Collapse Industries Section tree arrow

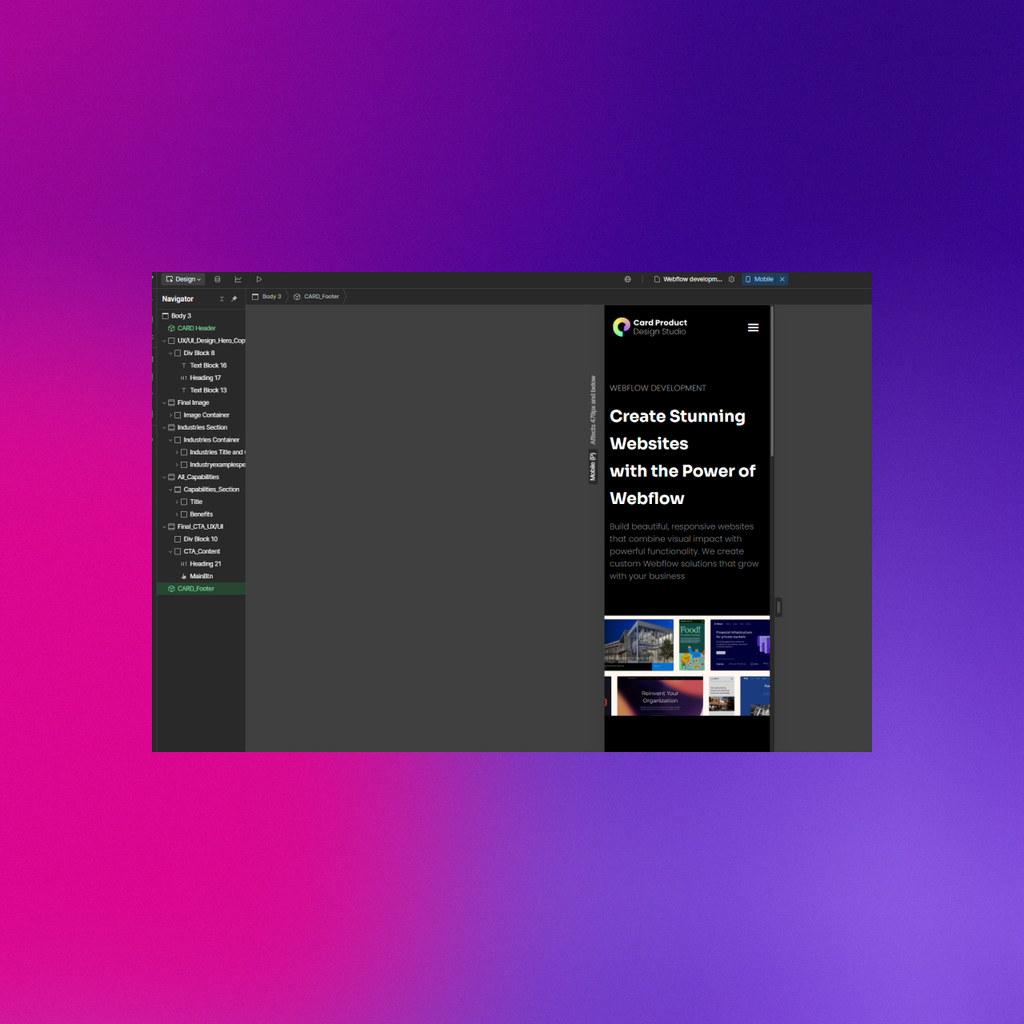[164, 427]
